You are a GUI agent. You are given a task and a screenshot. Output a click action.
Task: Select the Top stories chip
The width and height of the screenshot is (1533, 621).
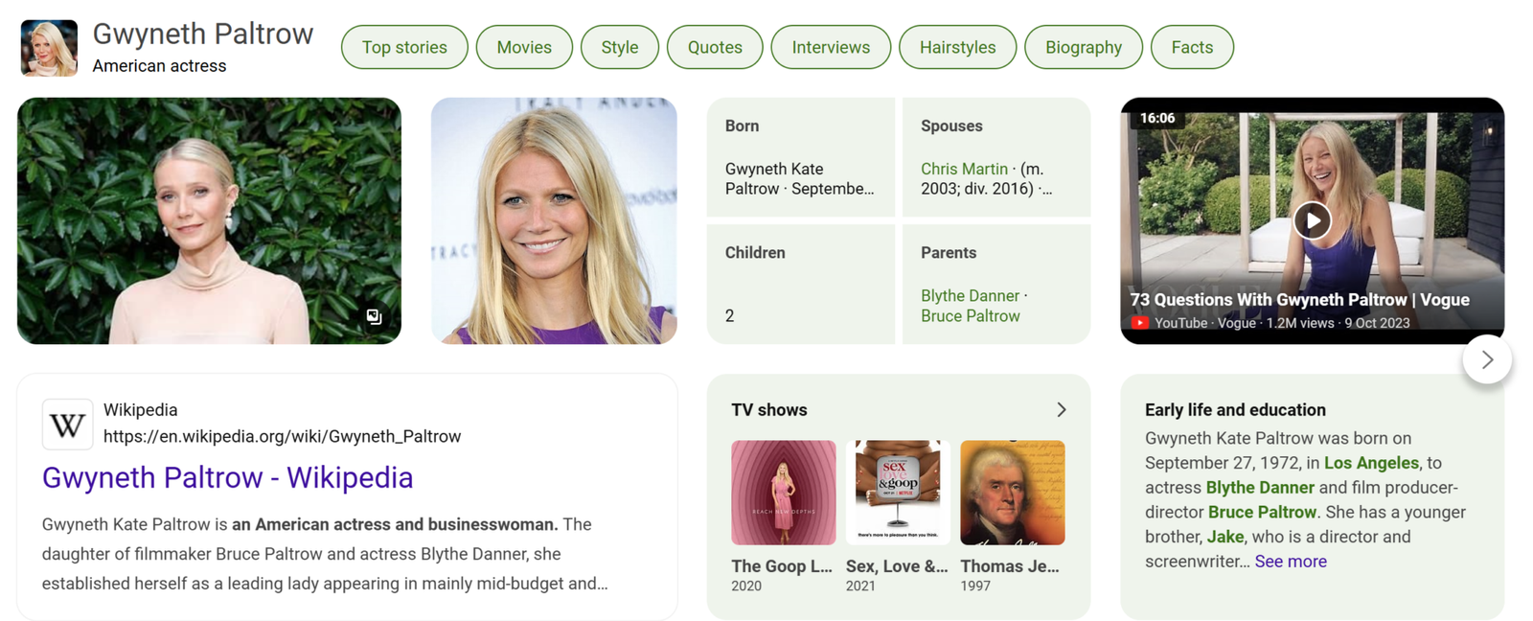pos(404,47)
